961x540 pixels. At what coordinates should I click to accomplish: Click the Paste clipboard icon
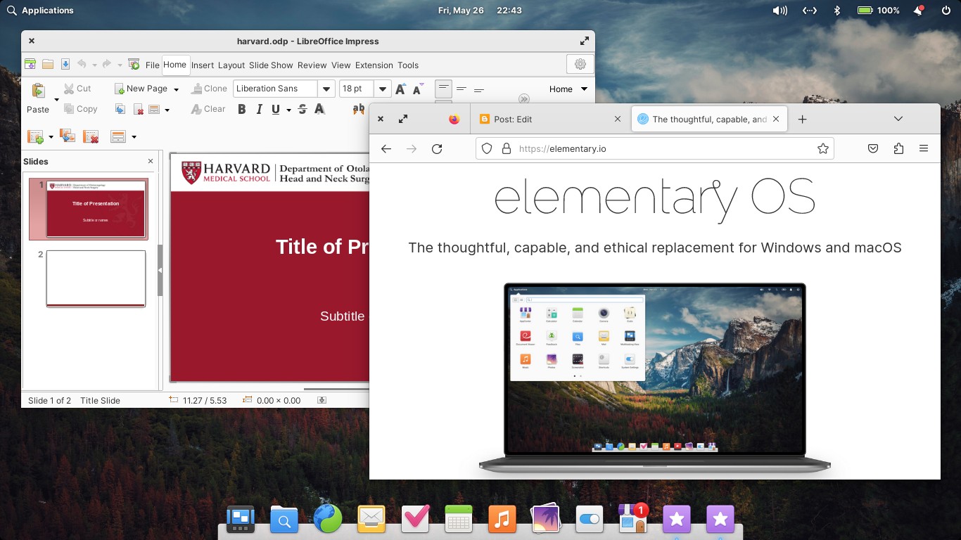click(x=38, y=90)
